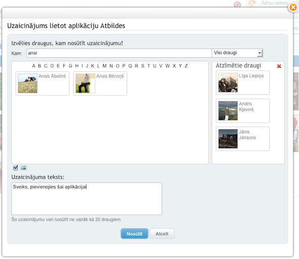Click the Kam search input field

pos(119,53)
